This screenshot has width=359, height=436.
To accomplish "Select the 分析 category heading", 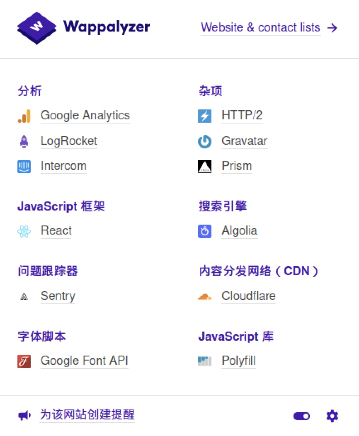I will pos(29,91).
